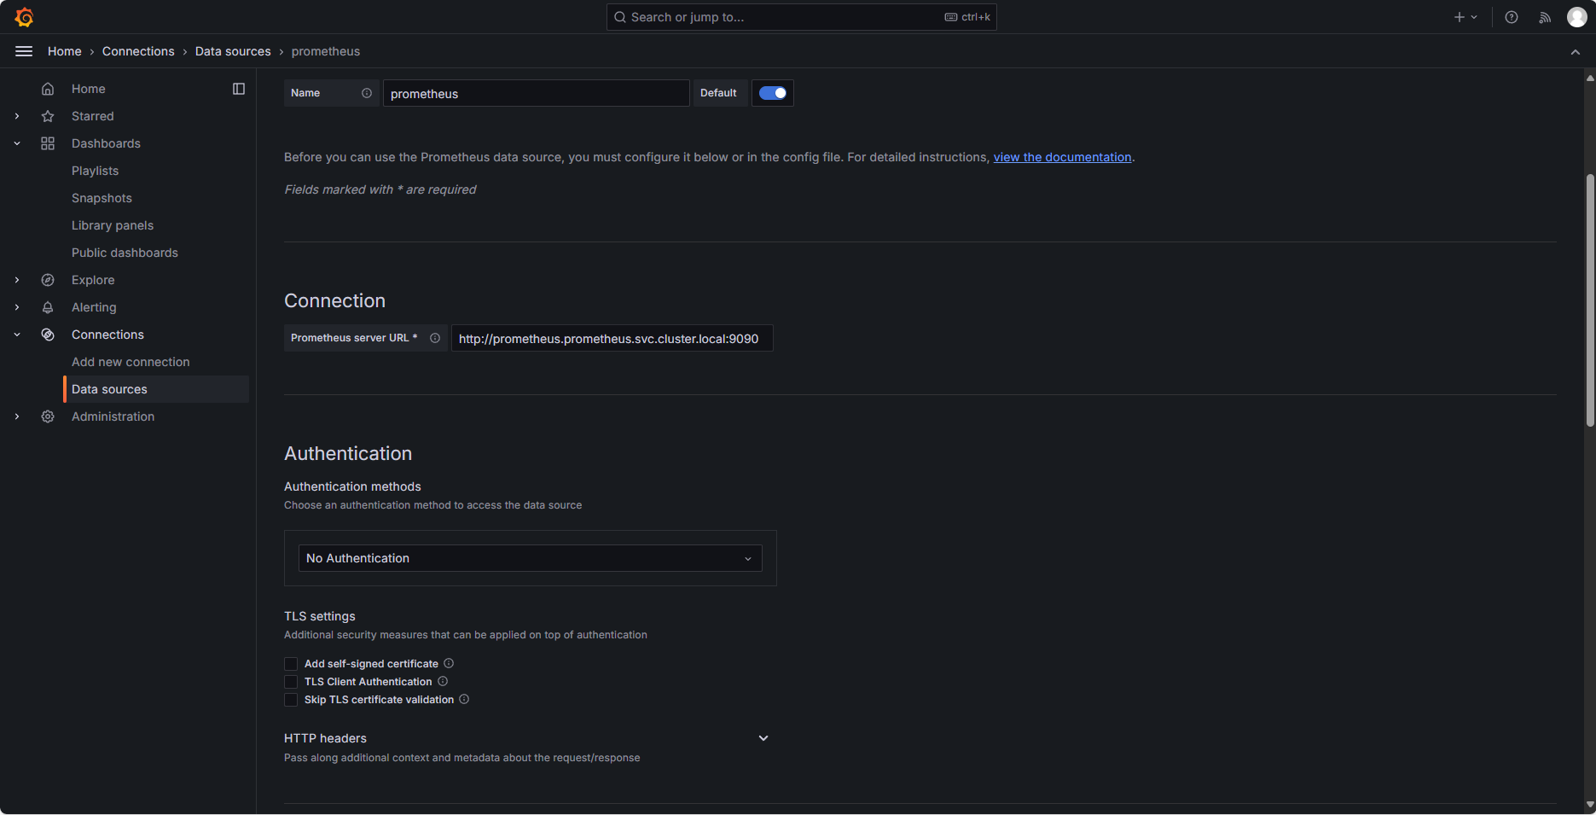Click the Home house icon in sidebar
Viewport: 1596px width, 815px height.
point(48,89)
